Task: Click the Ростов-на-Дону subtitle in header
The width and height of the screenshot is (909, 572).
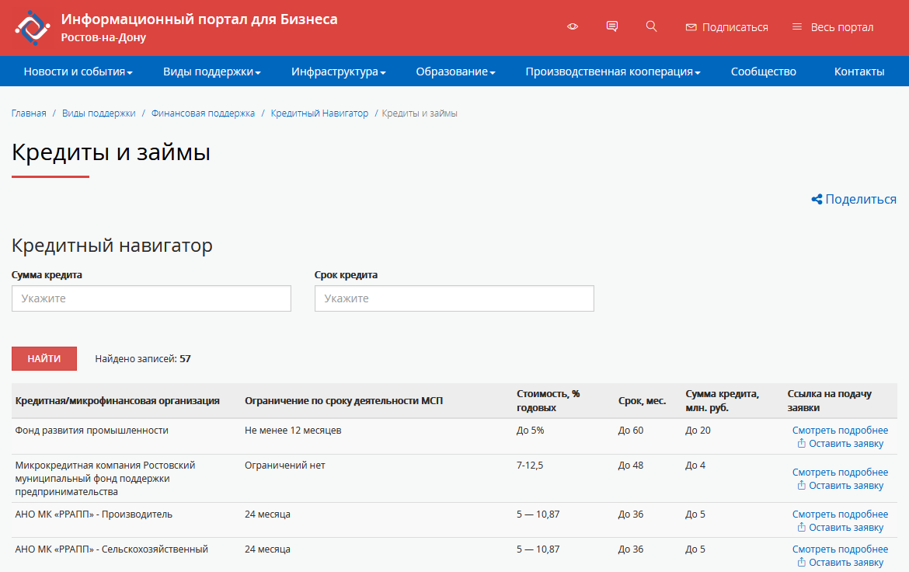Action: point(103,37)
